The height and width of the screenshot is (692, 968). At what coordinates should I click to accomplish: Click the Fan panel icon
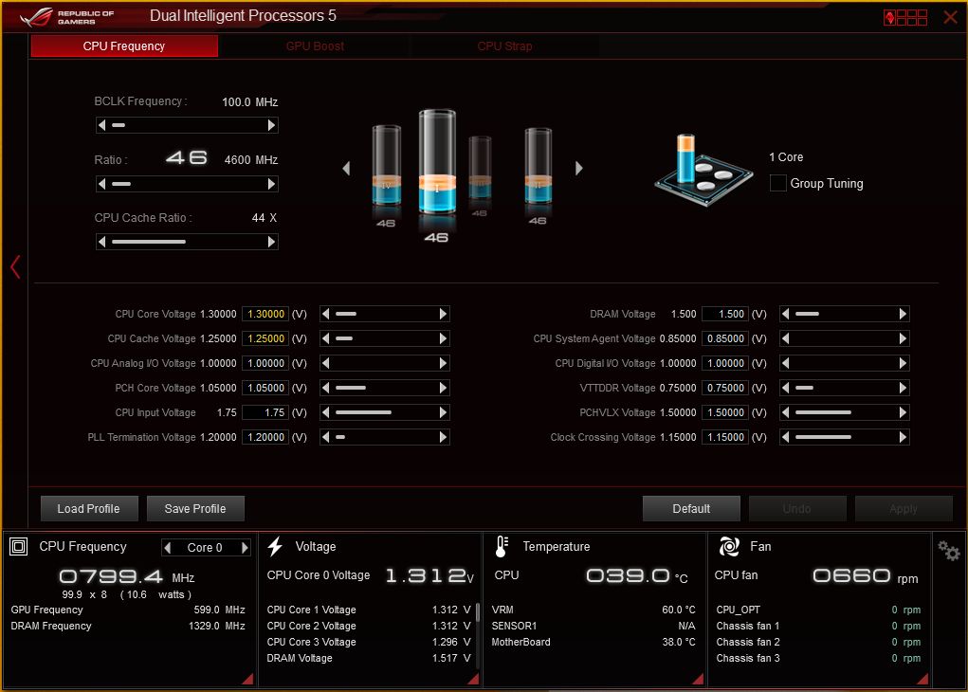[x=729, y=546]
